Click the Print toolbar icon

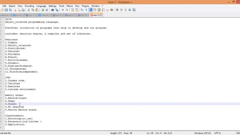pyautogui.click(x=23, y=10)
